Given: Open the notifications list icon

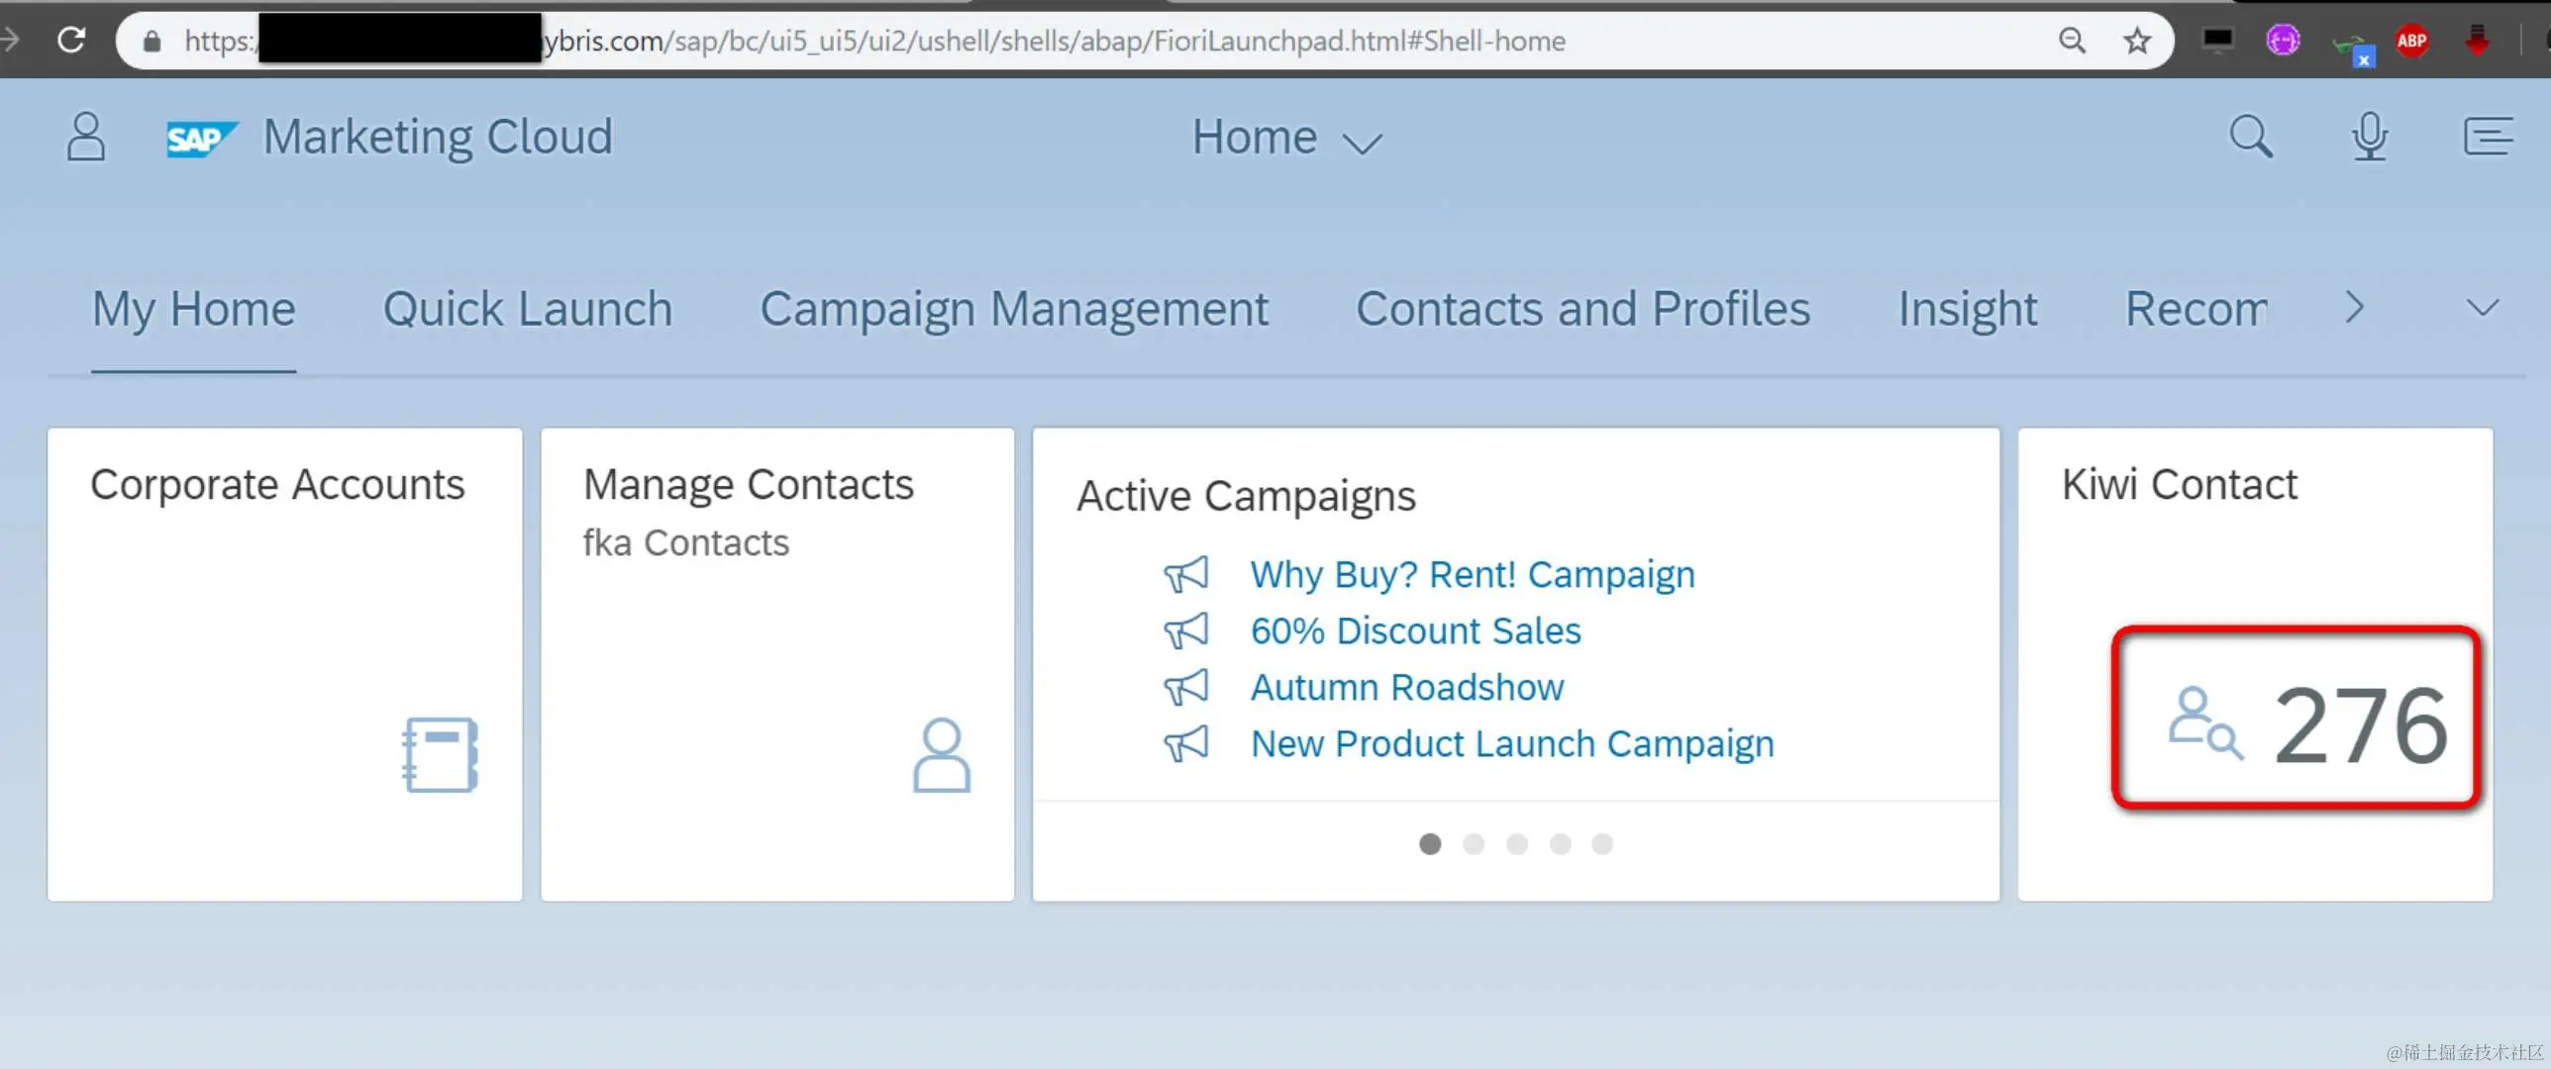Looking at the screenshot, I should pos(2487,137).
